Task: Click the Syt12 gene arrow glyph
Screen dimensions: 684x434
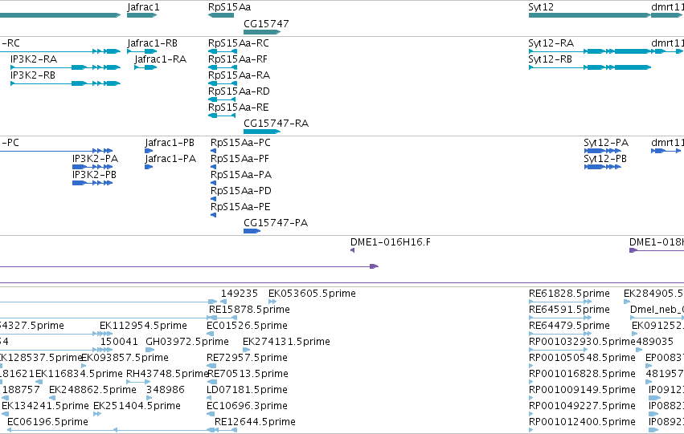Action: (x=589, y=15)
